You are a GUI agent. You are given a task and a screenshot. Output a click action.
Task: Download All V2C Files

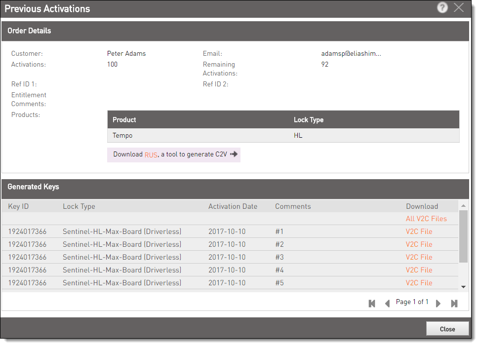[426, 219]
